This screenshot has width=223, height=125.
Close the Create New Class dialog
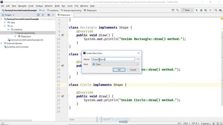coord(139,53)
